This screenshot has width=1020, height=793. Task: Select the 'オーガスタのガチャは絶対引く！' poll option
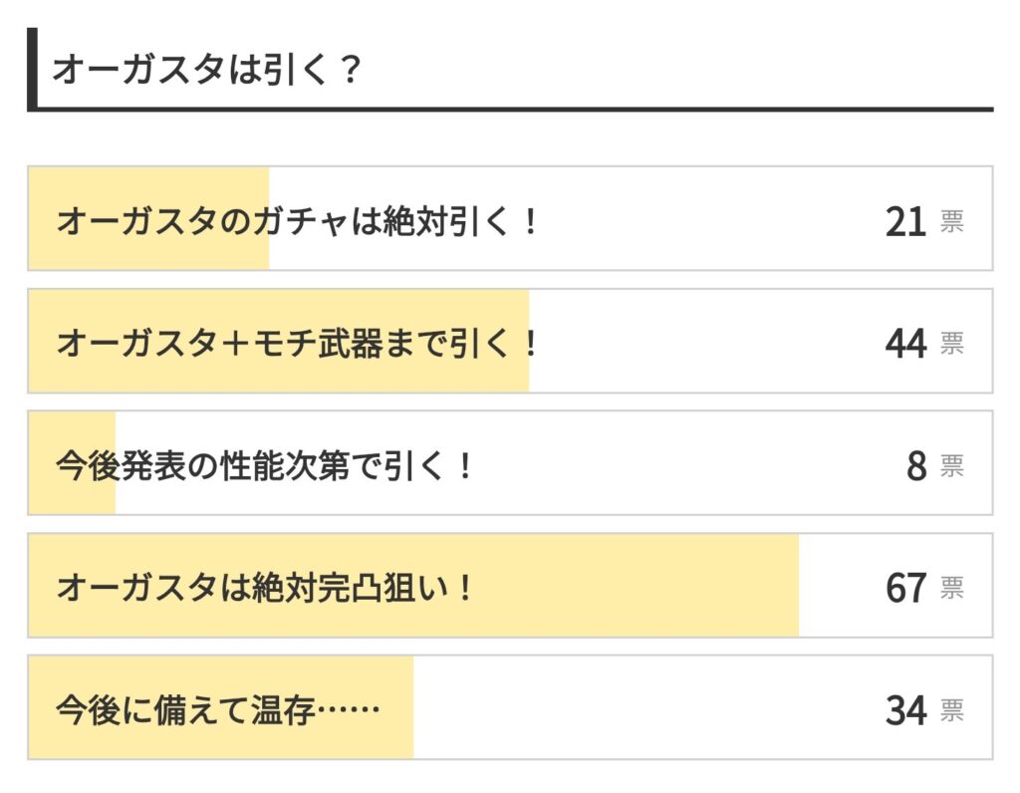[510, 218]
